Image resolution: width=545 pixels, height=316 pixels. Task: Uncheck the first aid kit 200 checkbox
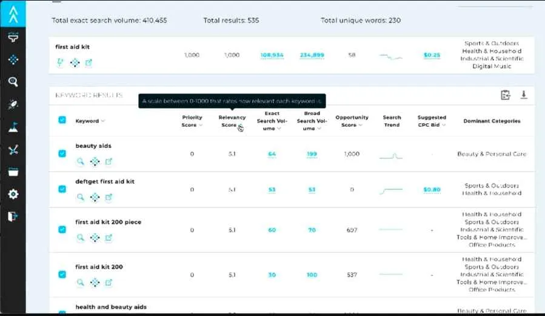click(x=62, y=274)
